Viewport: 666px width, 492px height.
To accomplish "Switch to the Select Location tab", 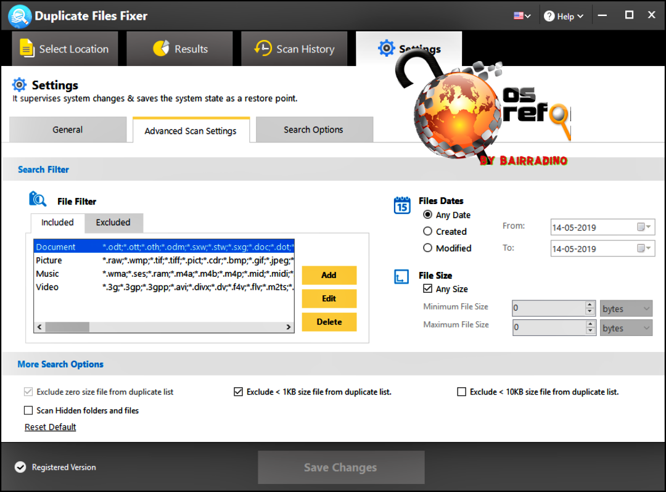I will tap(65, 48).
